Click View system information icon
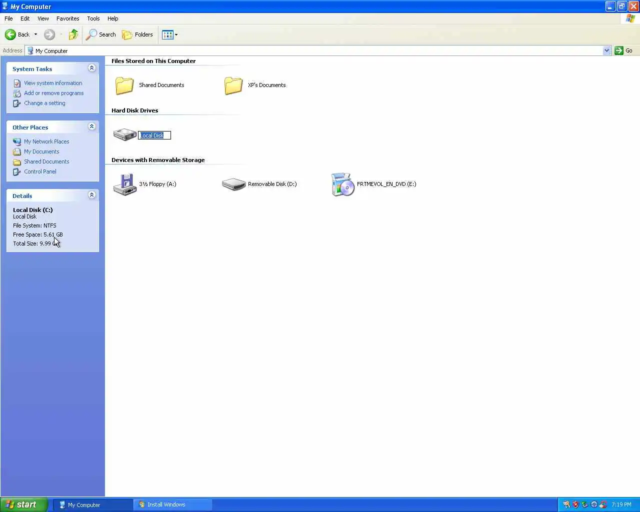Screen dimensions: 640x512 (x=17, y=83)
